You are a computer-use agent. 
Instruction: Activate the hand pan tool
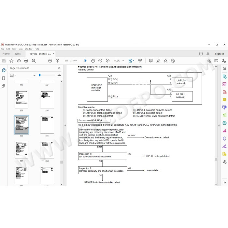(x=93, y=61)
